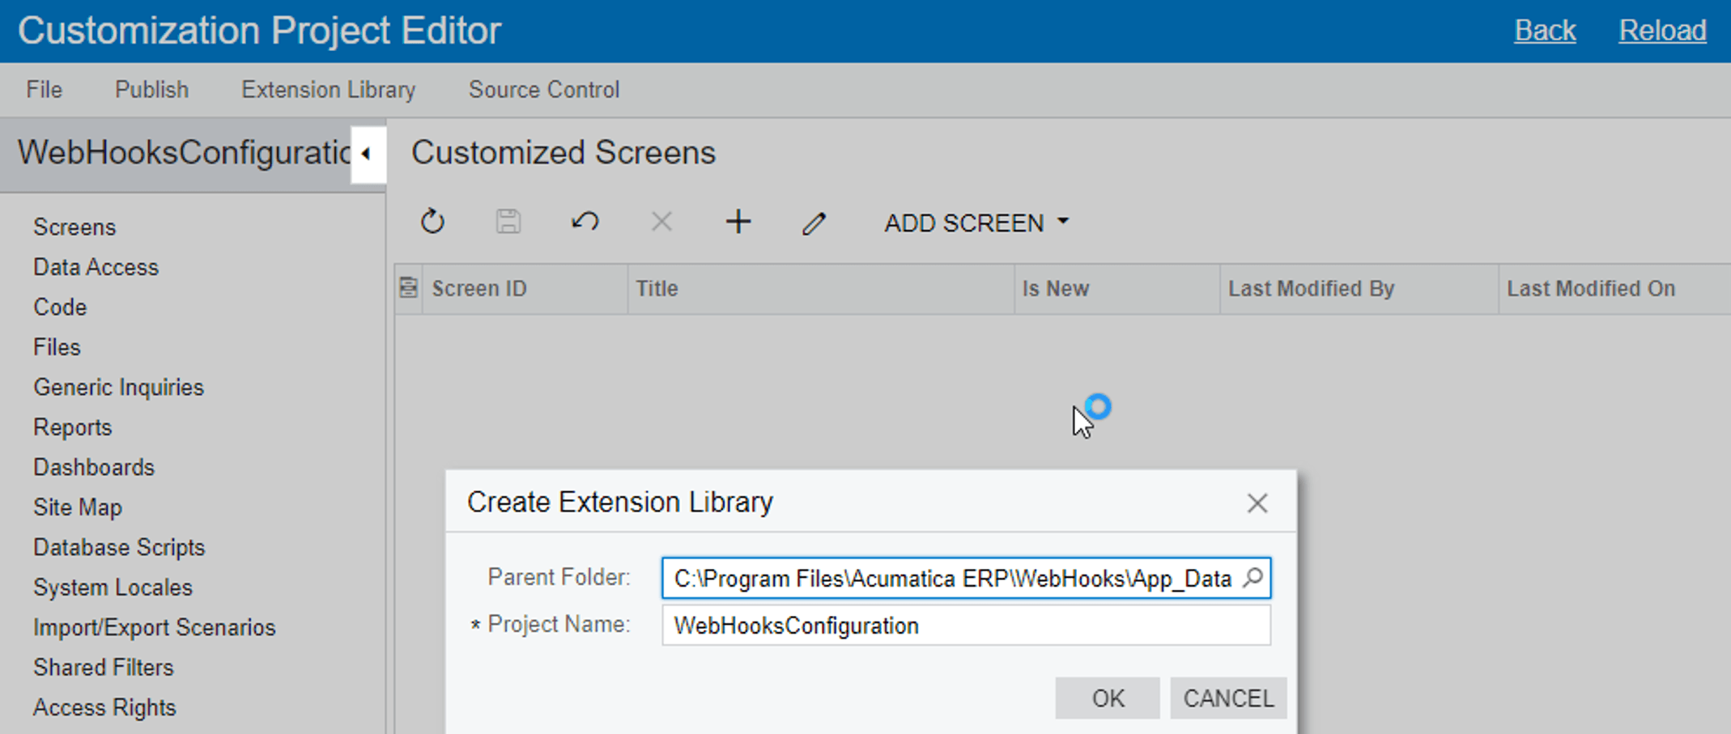
Task: Open Dashboards in the navigation pane
Action: pos(93,468)
